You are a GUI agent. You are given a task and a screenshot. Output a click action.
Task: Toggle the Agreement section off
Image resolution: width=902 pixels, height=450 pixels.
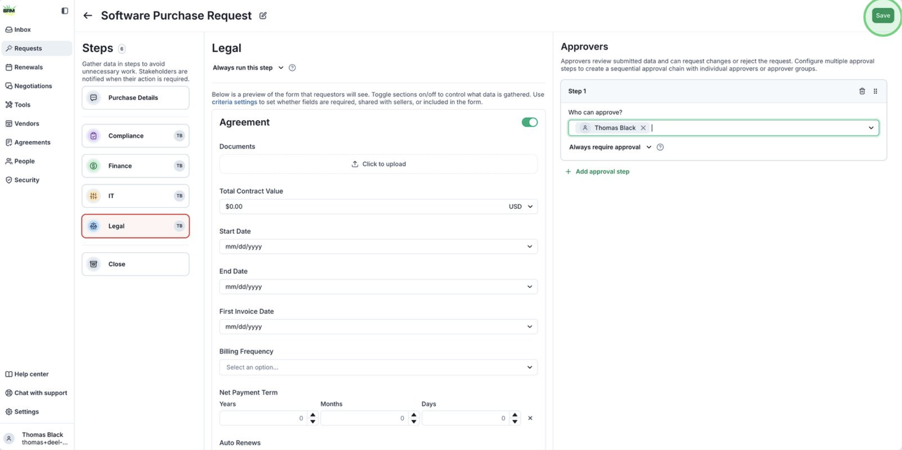[x=530, y=122]
